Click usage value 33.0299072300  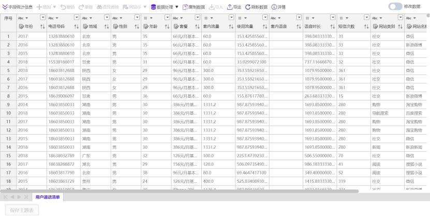(252, 62)
